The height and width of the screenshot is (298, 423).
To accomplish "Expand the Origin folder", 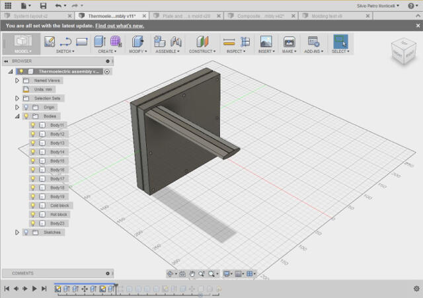I will pos(17,107).
